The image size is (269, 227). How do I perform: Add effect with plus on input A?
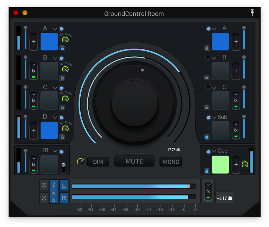click(34, 42)
